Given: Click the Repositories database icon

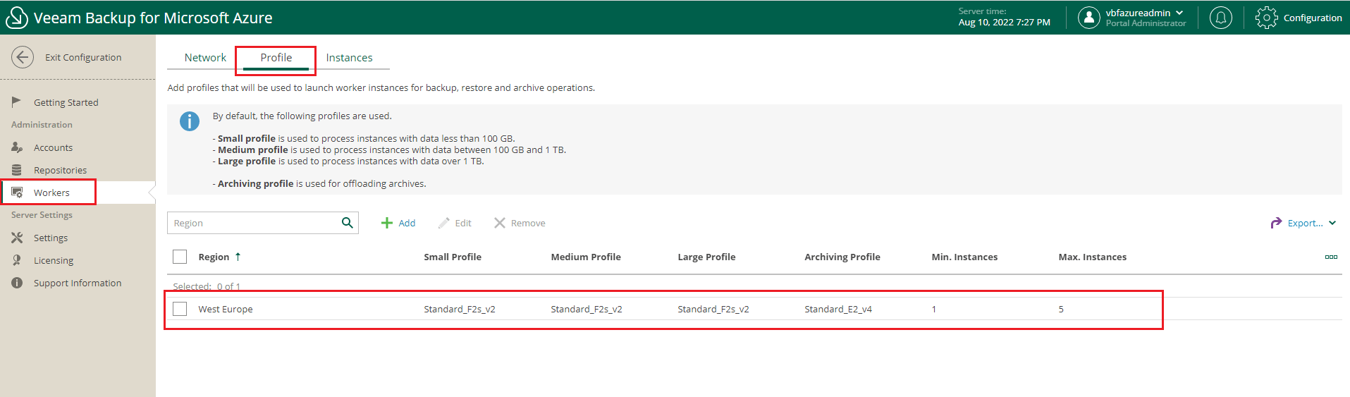Looking at the screenshot, I should point(17,170).
